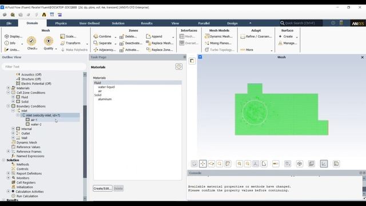
Task: Open the Deactivate zones dialog
Action: pos(130,43)
